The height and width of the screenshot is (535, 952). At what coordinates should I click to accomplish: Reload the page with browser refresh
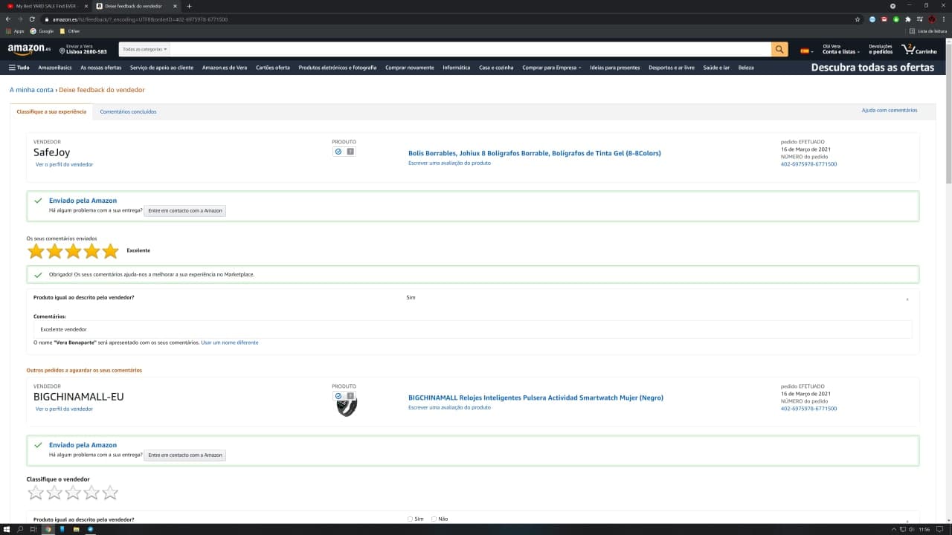point(32,19)
